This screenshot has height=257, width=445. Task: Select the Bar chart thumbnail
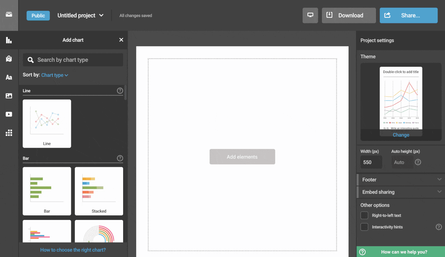coord(47,191)
